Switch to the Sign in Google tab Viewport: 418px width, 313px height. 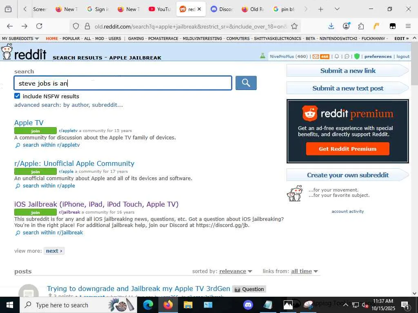98,9
